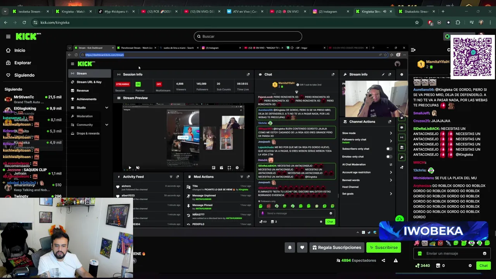Play the Stream Preview video
This screenshot has width=496, height=279.
[x=130, y=167]
